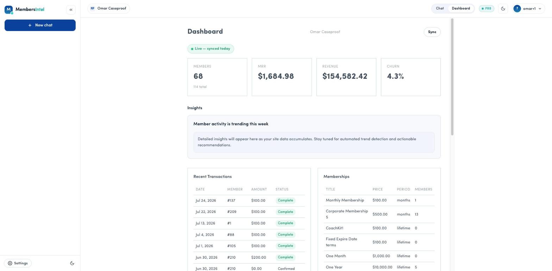Click One Month membership title
This screenshot has width=552, height=271.
point(336,256)
